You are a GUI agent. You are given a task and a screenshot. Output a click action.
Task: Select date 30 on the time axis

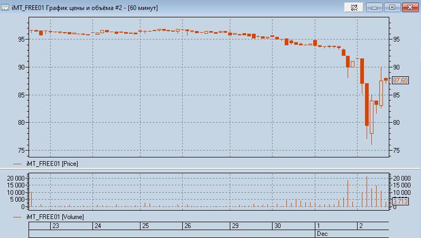[277, 226]
